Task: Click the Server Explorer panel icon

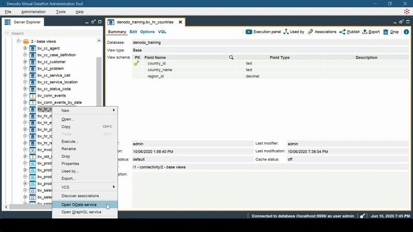Action: click(7, 22)
